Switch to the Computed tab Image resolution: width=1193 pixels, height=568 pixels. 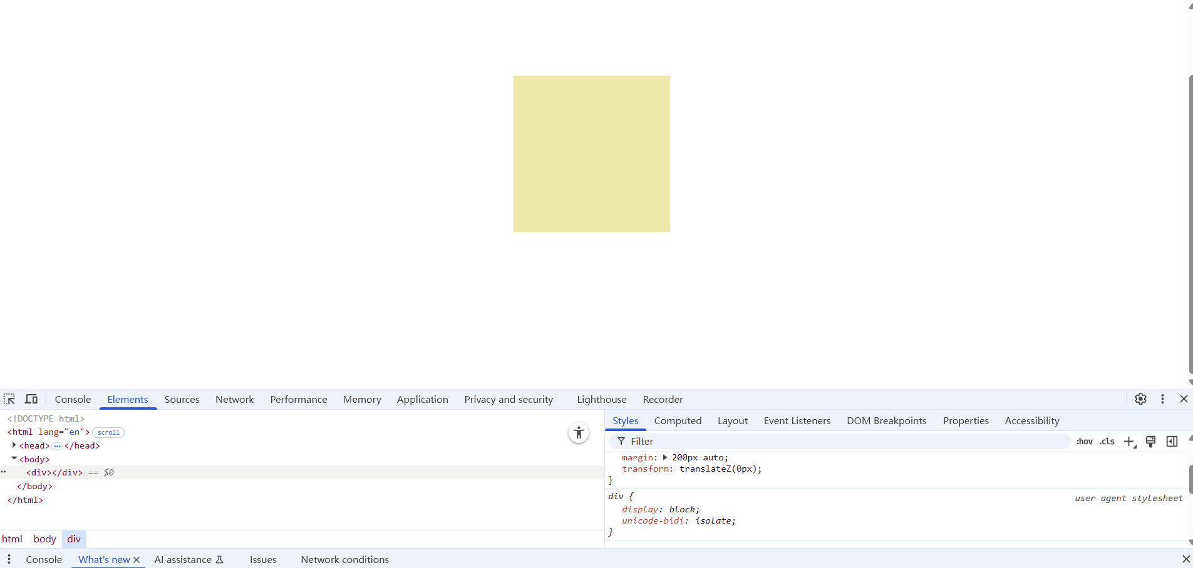(x=678, y=420)
